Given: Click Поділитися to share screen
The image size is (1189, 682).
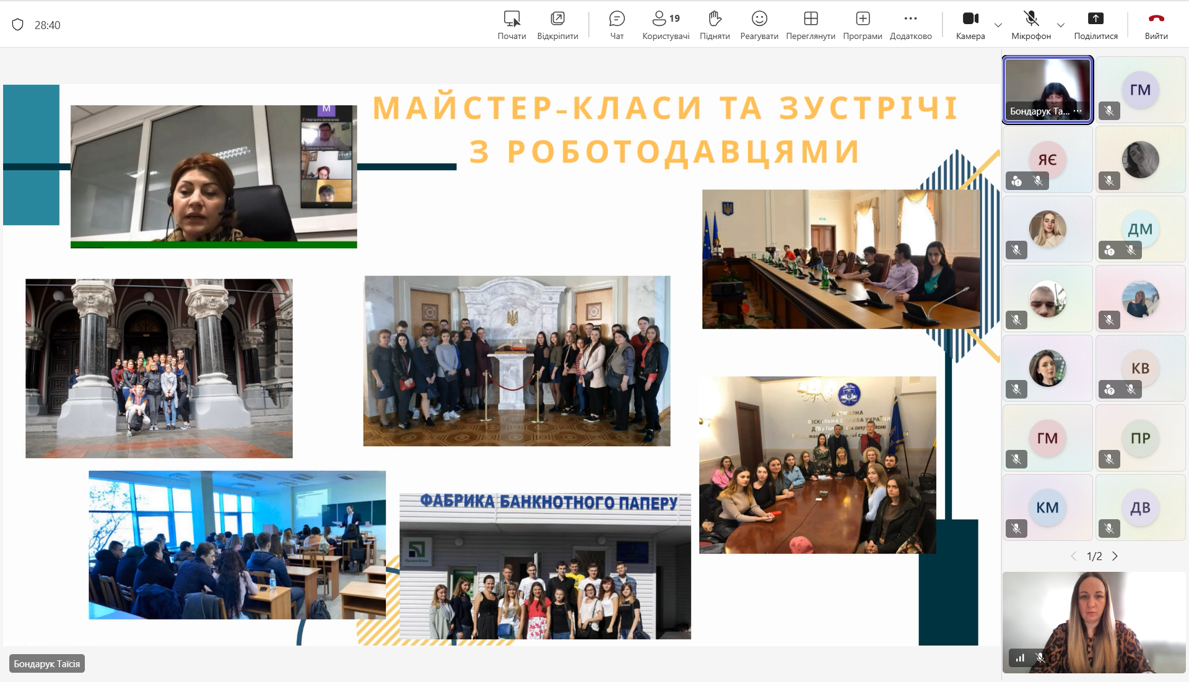Looking at the screenshot, I should (1095, 25).
